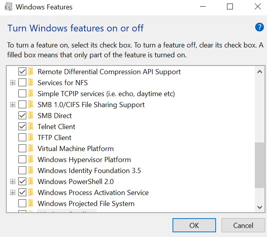267x237 pixels.
Task: Expand SMB 1.0/CIFS File Sharing Support
Action: [x=13, y=105]
